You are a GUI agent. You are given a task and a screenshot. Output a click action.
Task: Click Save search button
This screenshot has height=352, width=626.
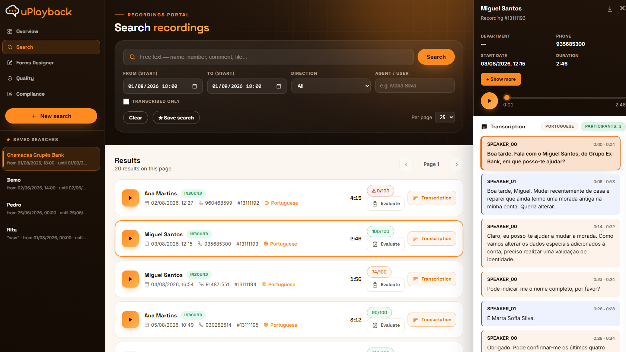[176, 118]
